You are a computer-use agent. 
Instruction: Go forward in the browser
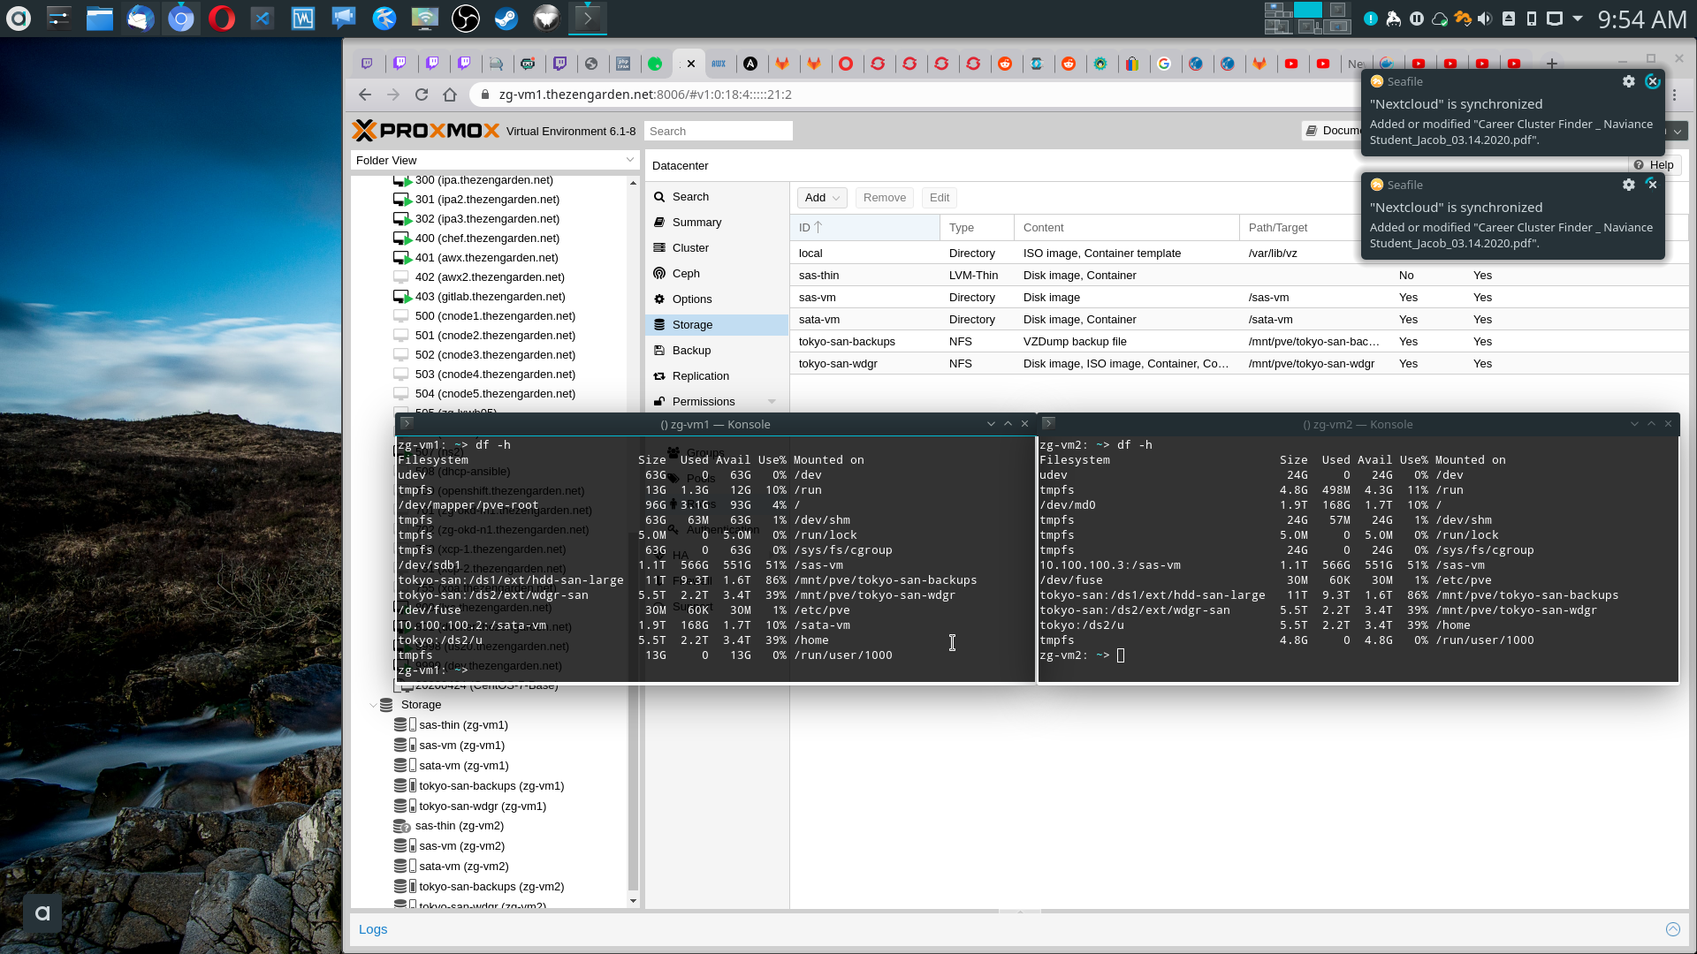393,95
